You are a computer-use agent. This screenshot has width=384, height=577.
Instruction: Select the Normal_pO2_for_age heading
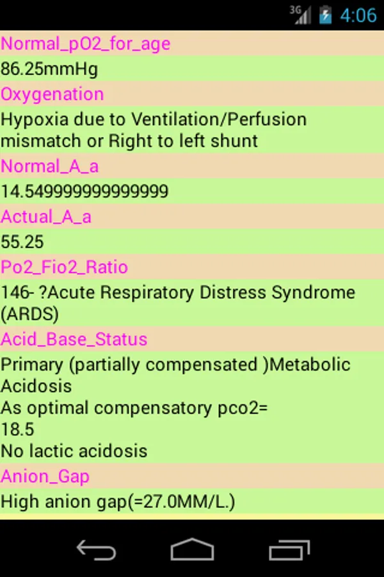coord(86,44)
